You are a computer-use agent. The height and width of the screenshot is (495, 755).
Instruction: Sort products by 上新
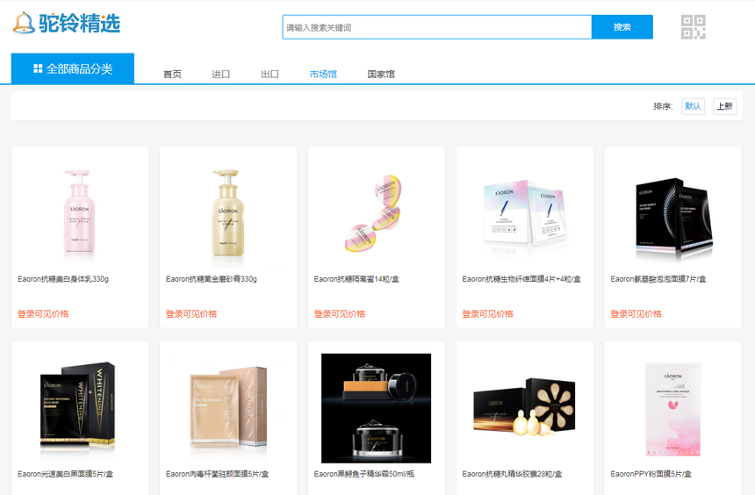tap(724, 106)
